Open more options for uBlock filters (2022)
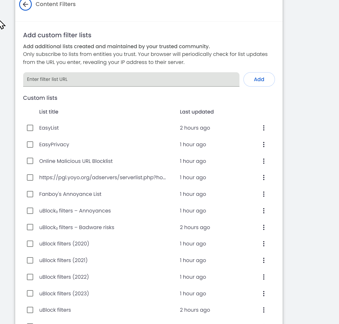This screenshot has height=324, width=339. pyautogui.click(x=263, y=277)
